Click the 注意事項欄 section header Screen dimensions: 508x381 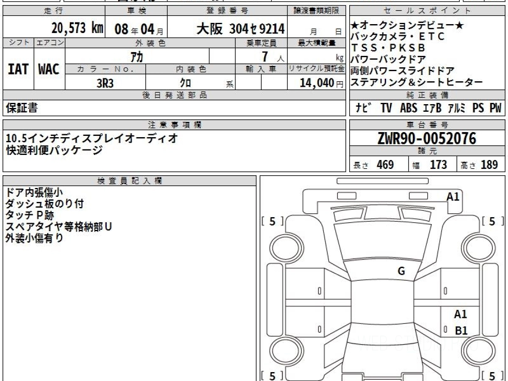(x=174, y=125)
